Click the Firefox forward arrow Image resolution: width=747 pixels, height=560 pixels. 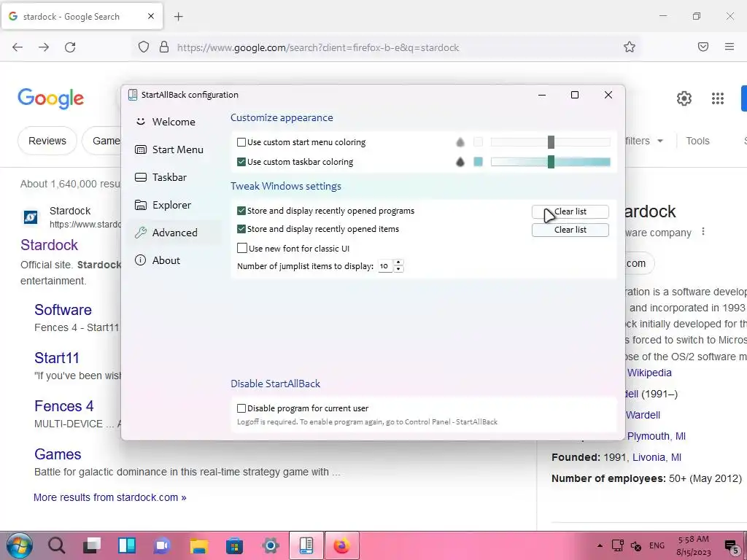(x=44, y=47)
